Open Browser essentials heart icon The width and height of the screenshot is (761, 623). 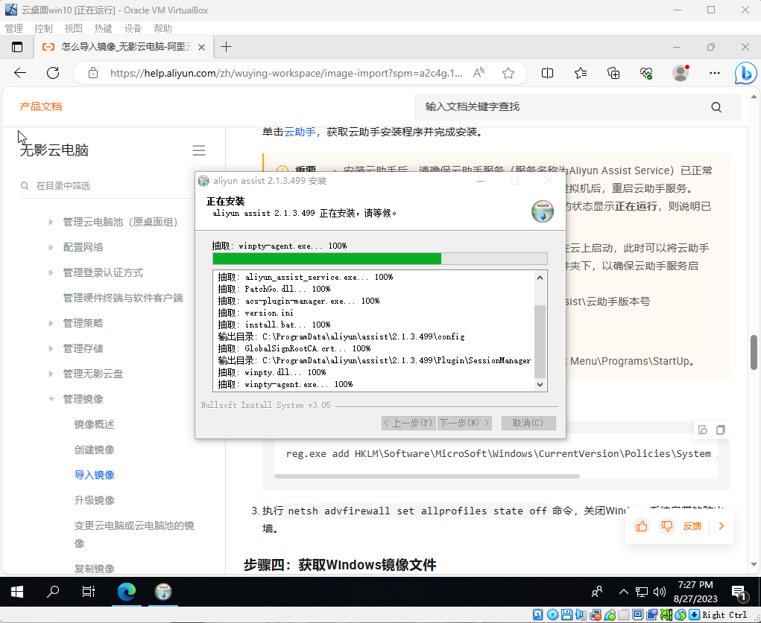pos(646,73)
